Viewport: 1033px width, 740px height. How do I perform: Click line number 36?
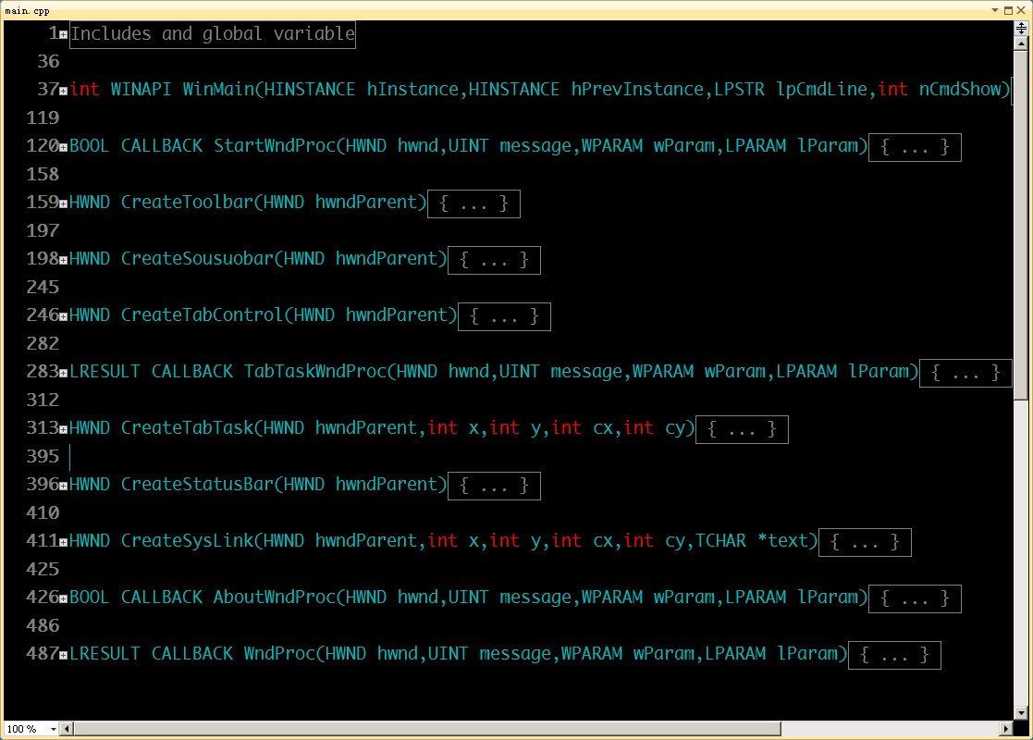coord(49,62)
